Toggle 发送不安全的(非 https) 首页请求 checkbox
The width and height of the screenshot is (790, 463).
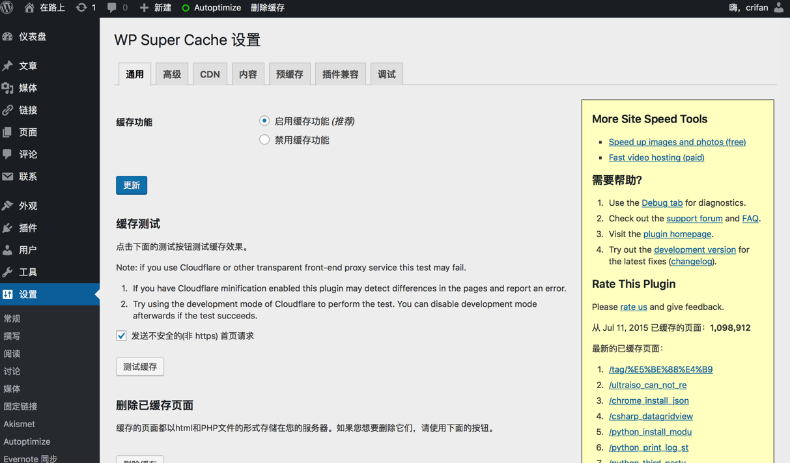(x=121, y=336)
